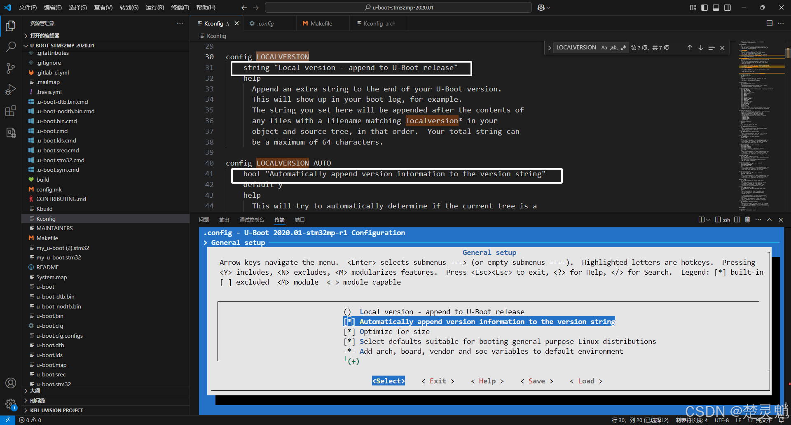Split the editor using the toolbar icon
This screenshot has width=791, height=425.
coord(769,23)
